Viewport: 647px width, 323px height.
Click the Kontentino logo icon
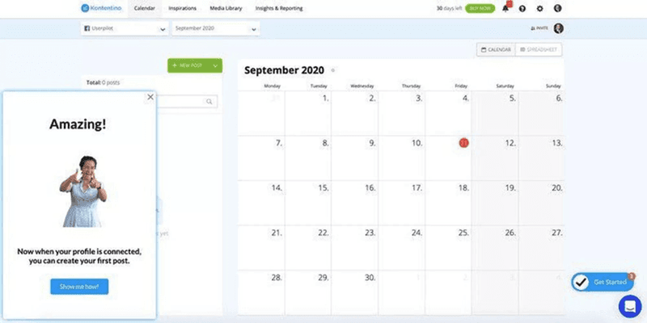(x=85, y=8)
